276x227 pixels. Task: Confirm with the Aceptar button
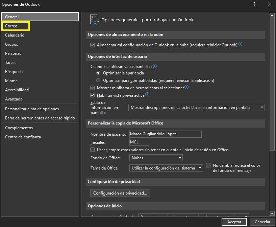[x=234, y=222]
